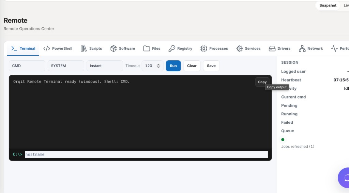Clear the terminal output
Viewport: 349px width, 193px height.
[192, 66]
